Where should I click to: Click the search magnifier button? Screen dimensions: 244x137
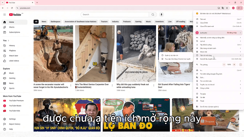click(x=153, y=15)
